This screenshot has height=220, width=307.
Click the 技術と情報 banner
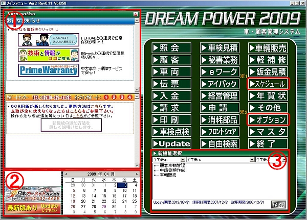[x=49, y=55]
